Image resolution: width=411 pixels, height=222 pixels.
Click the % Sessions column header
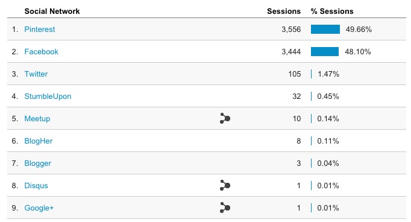pos(332,11)
